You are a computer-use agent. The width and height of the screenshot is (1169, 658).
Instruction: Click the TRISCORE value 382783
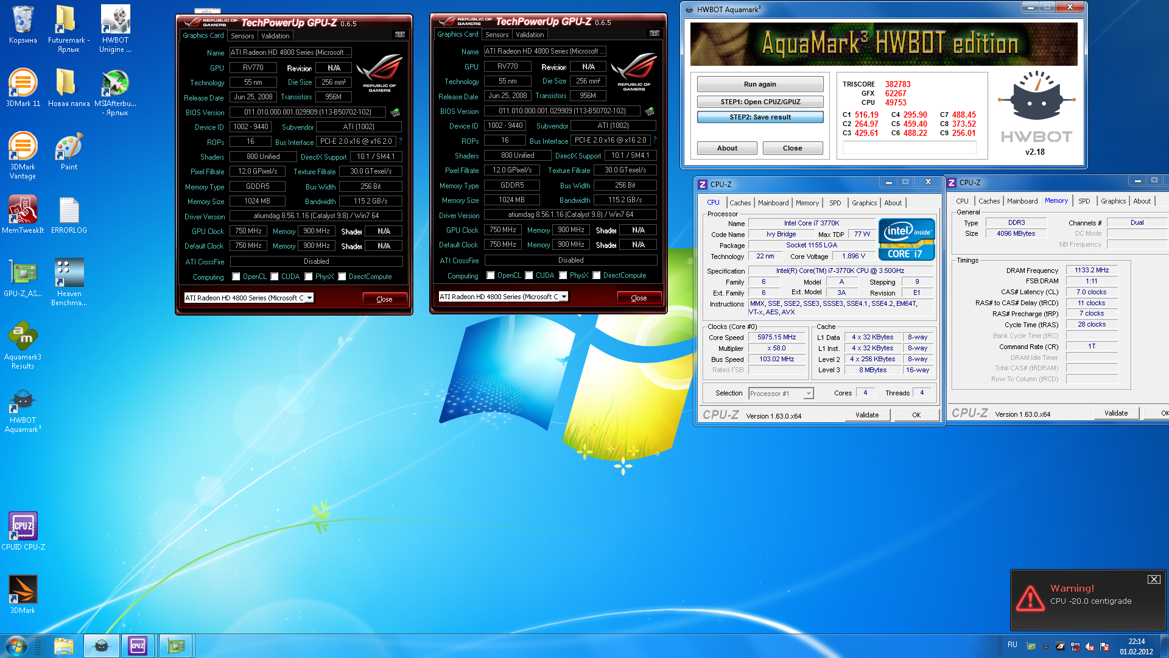pos(897,84)
